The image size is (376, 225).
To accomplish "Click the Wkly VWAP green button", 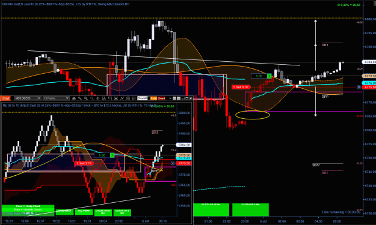I will click(x=65, y=212).
